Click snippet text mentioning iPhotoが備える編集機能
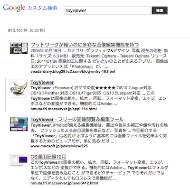This screenshot has height=188, width=190. point(99,133)
